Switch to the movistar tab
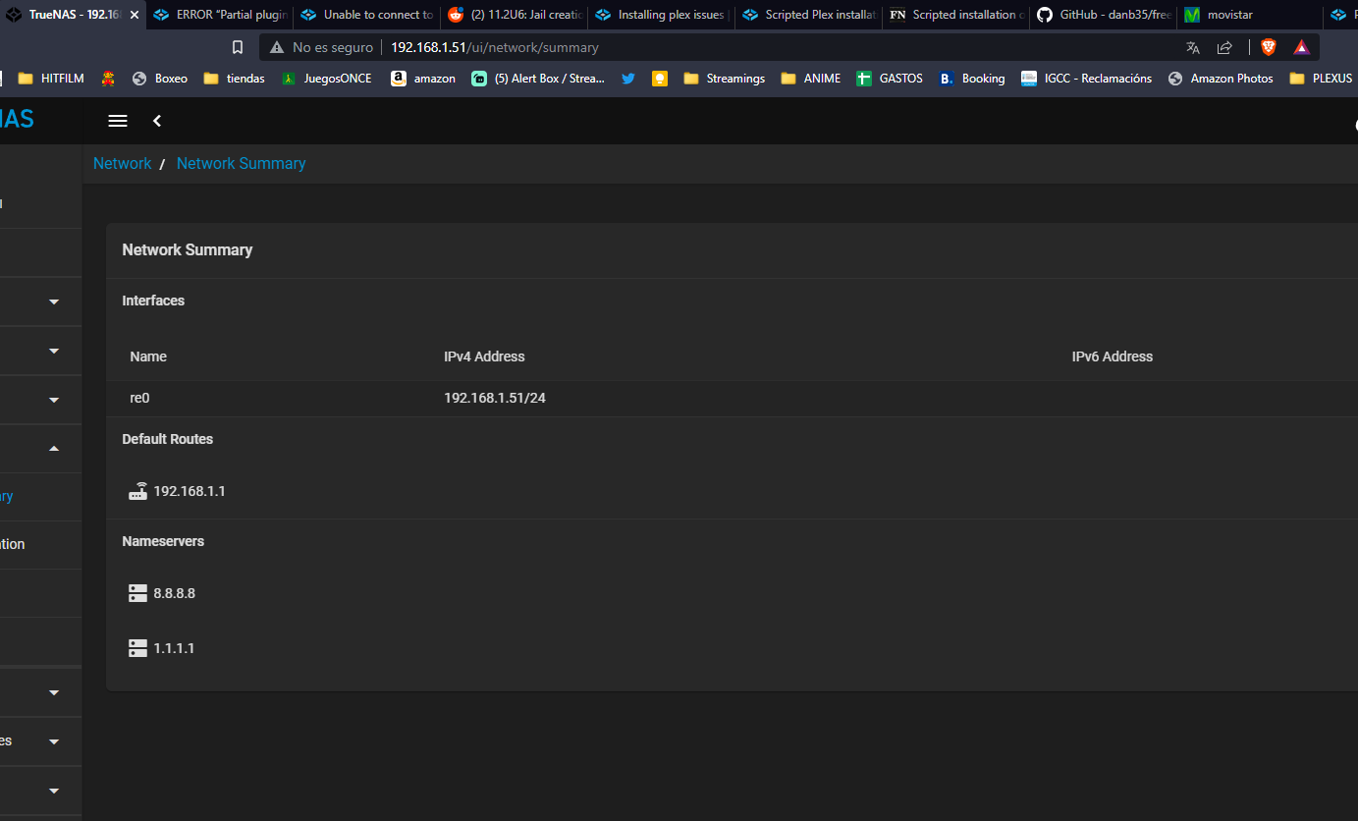 click(x=1251, y=15)
